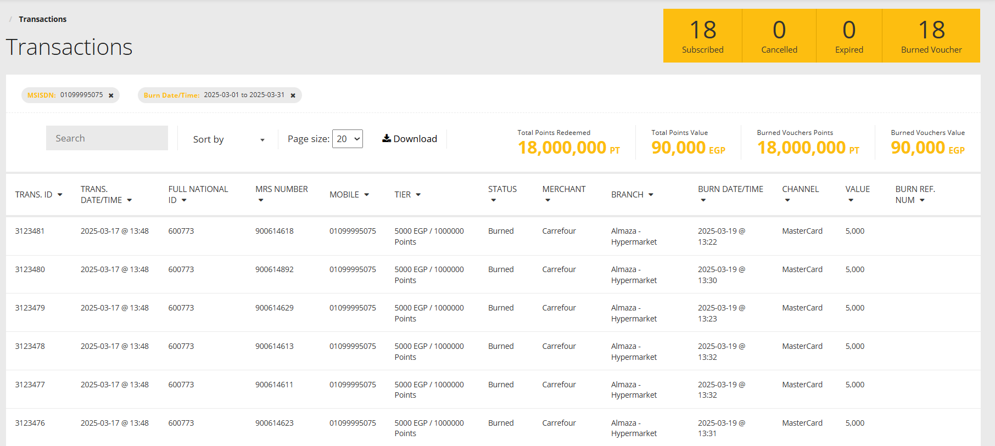This screenshot has height=446, width=995.
Task: Sort by BRANCH column arrow
Action: pyautogui.click(x=651, y=195)
